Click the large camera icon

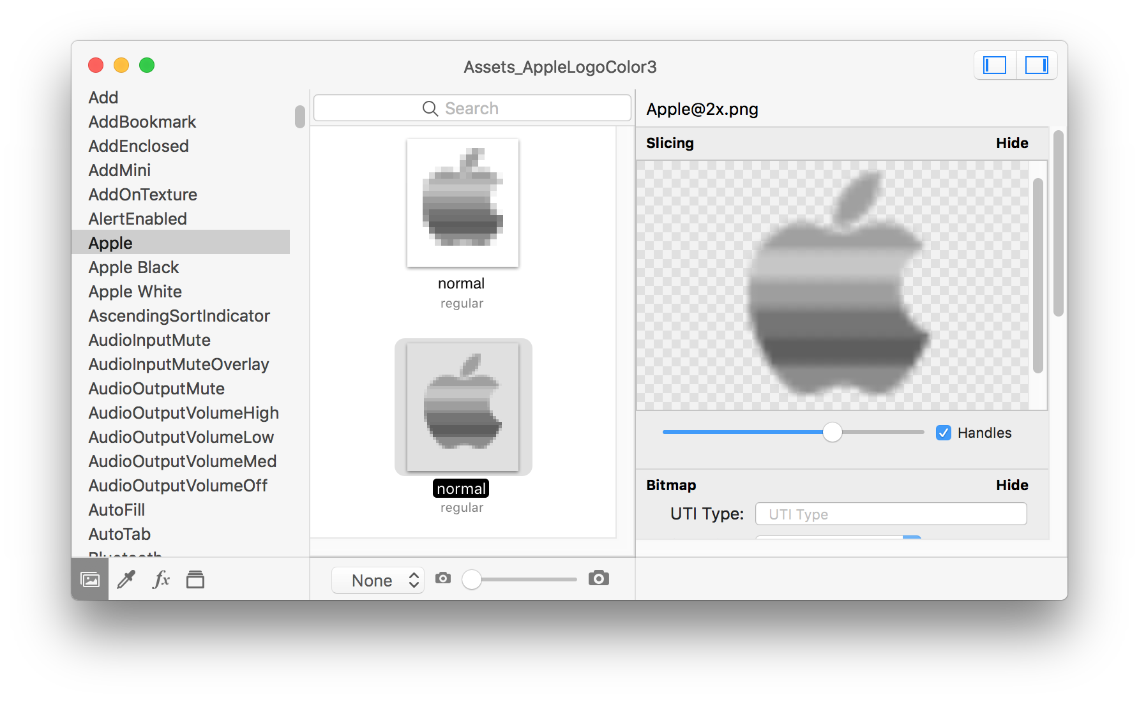[599, 578]
